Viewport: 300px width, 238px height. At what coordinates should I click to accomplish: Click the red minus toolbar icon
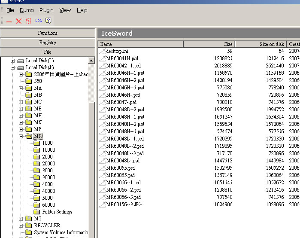pos(9,21)
